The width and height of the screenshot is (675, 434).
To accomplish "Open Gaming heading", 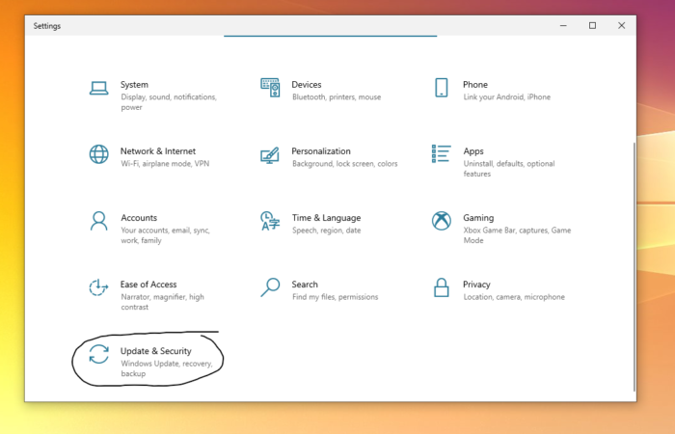I will coord(478,217).
